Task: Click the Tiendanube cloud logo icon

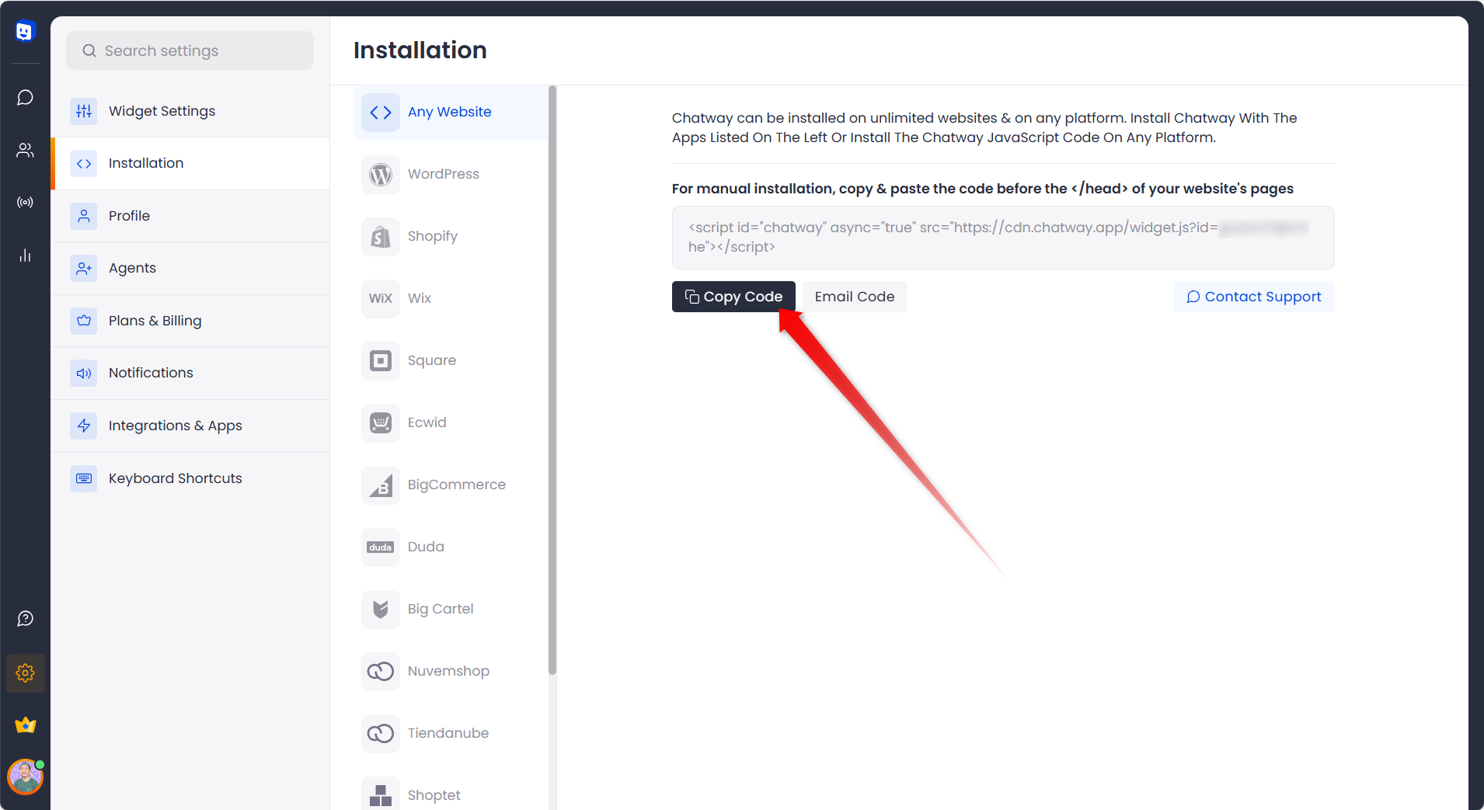Action: [x=381, y=734]
